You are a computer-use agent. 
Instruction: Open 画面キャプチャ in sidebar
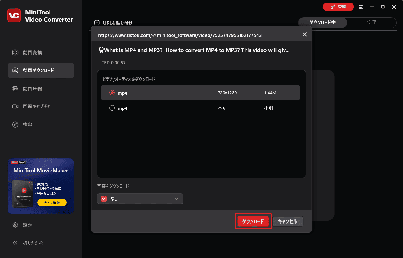41,107
